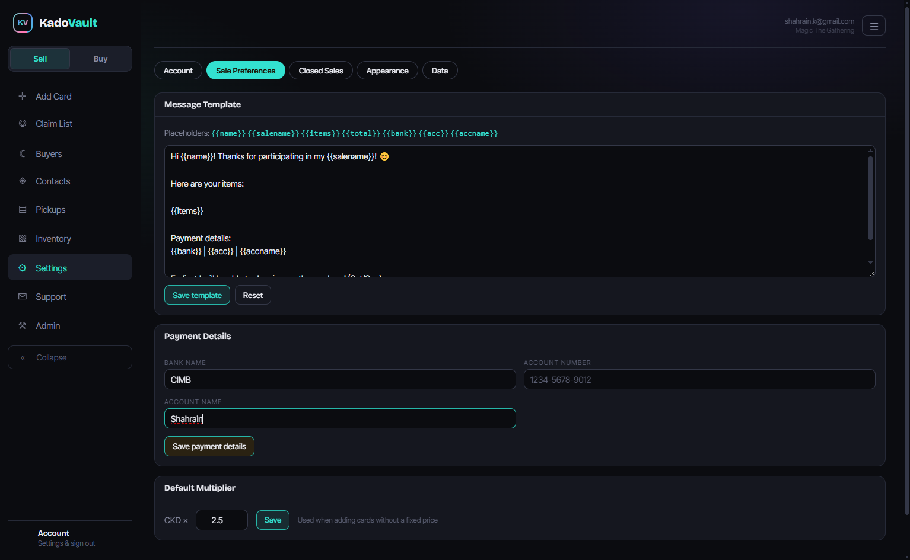Open the hamburger menu in top-right
This screenshot has height=560, width=910.
(873, 25)
